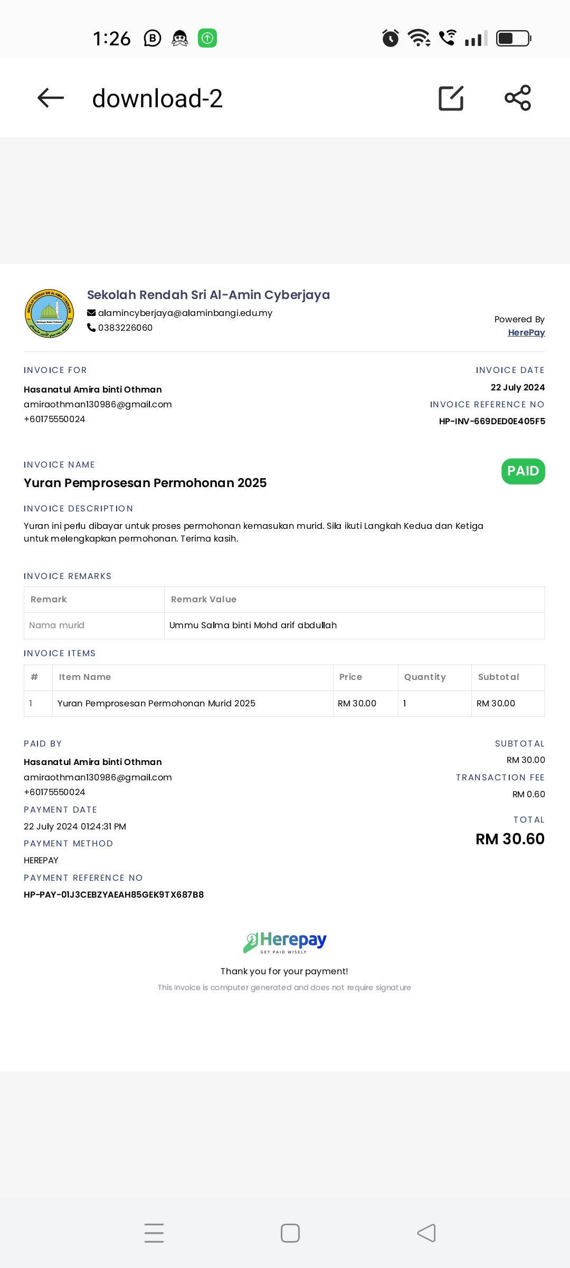Screen dimensions: 570x1268
Task: Tap the download-2 file title
Action: click(x=157, y=98)
